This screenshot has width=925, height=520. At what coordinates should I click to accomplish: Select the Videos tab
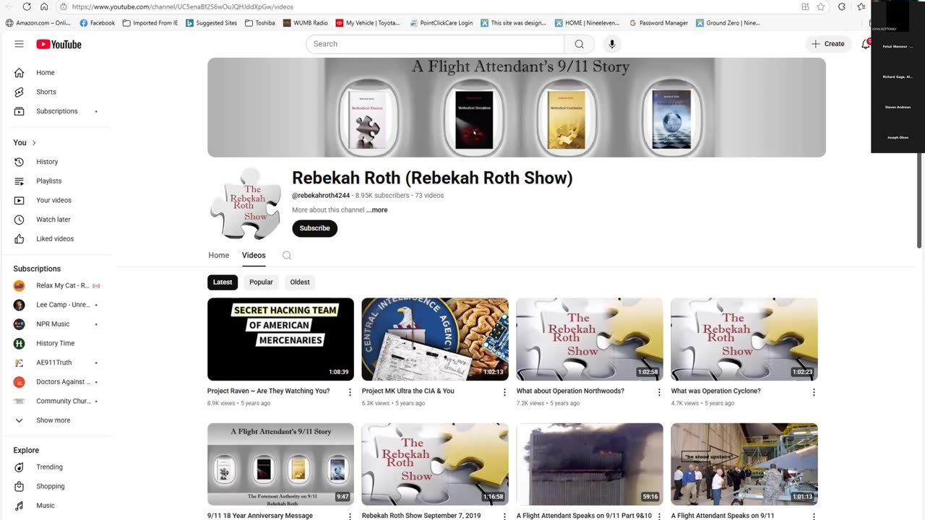point(254,255)
